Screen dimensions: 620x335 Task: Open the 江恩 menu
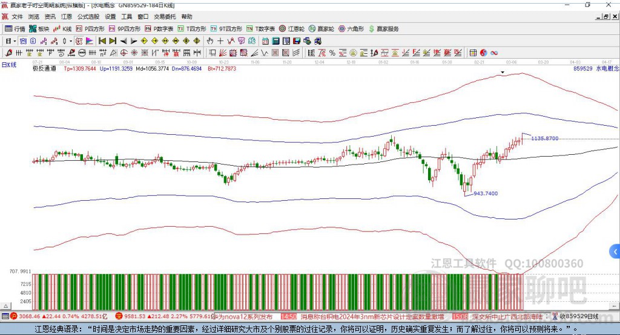pyautogui.click(x=67, y=16)
